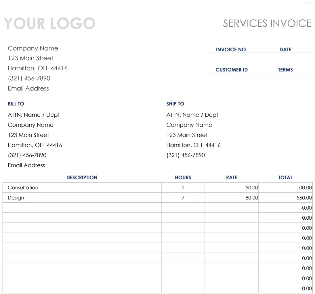Click the DESCRIPTION column header
Viewport: 315px width, 294px height.
pyautogui.click(x=82, y=178)
